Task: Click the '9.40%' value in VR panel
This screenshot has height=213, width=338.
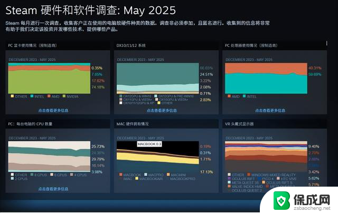Action: click(314, 146)
